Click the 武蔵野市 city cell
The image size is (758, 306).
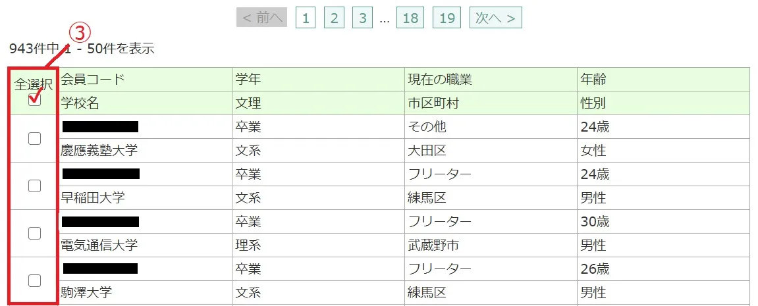[433, 245]
